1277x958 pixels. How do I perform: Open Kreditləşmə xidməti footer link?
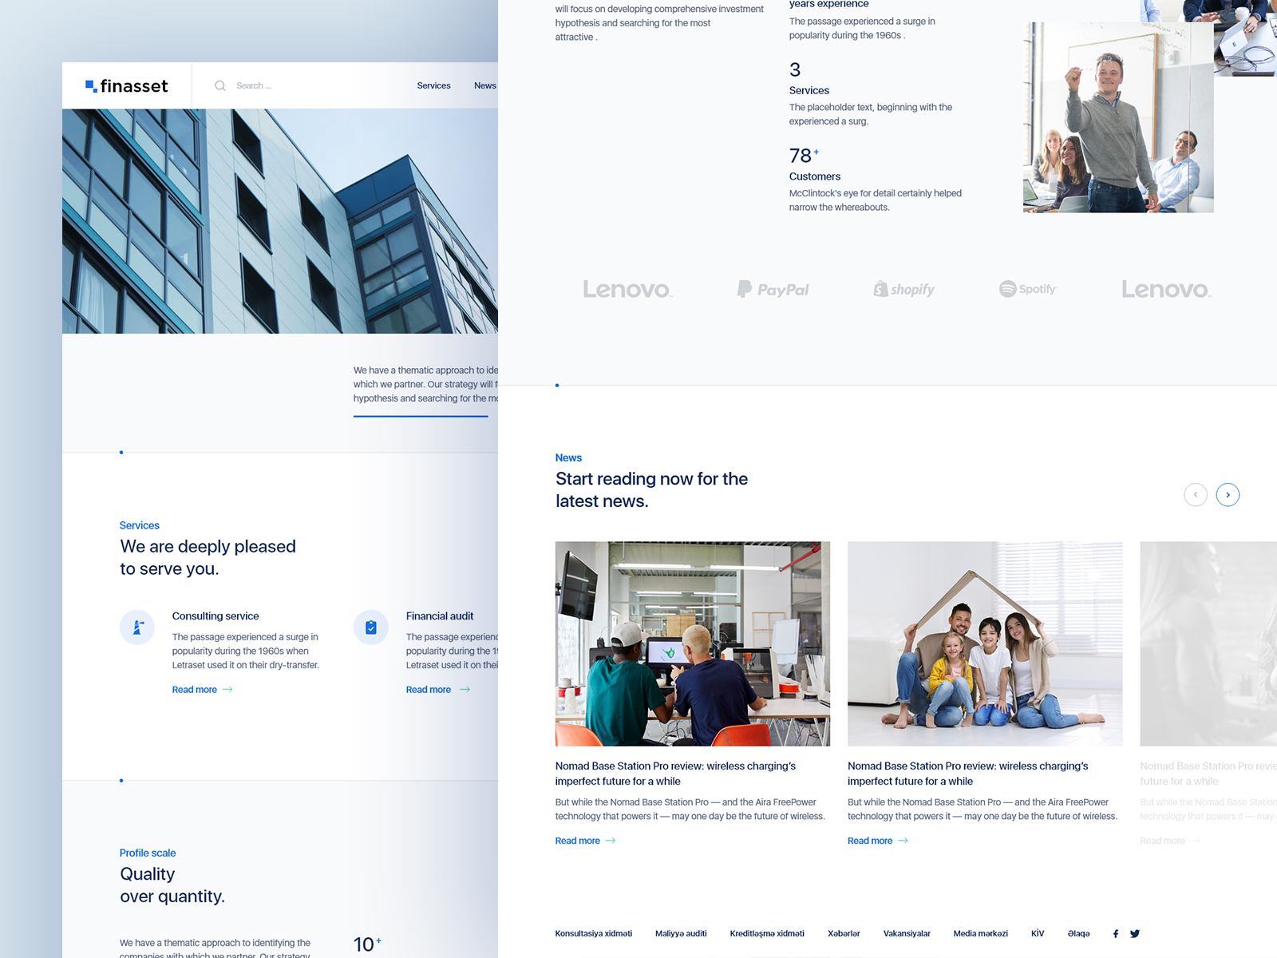[x=767, y=933]
